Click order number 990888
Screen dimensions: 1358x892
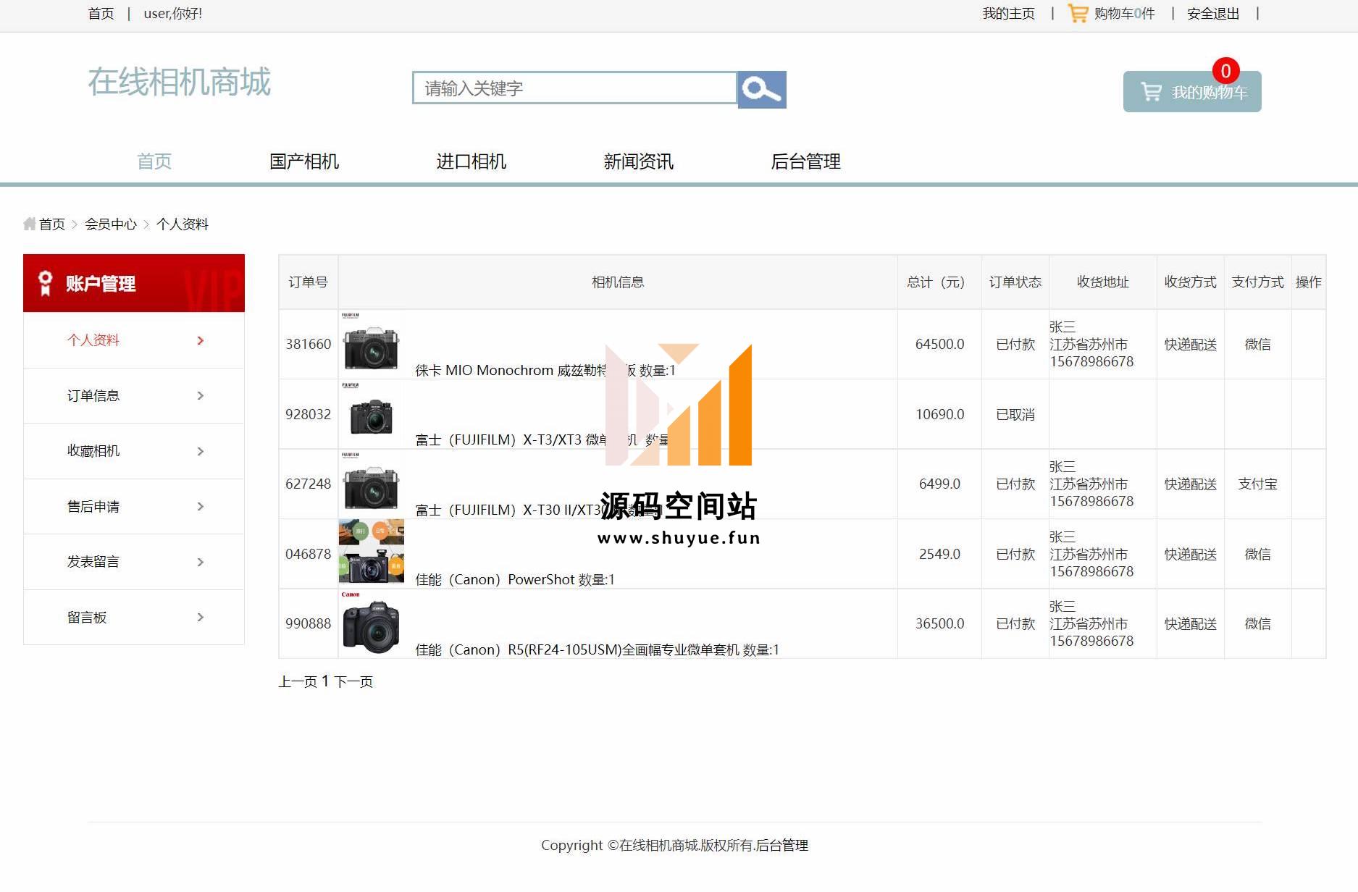[x=308, y=623]
